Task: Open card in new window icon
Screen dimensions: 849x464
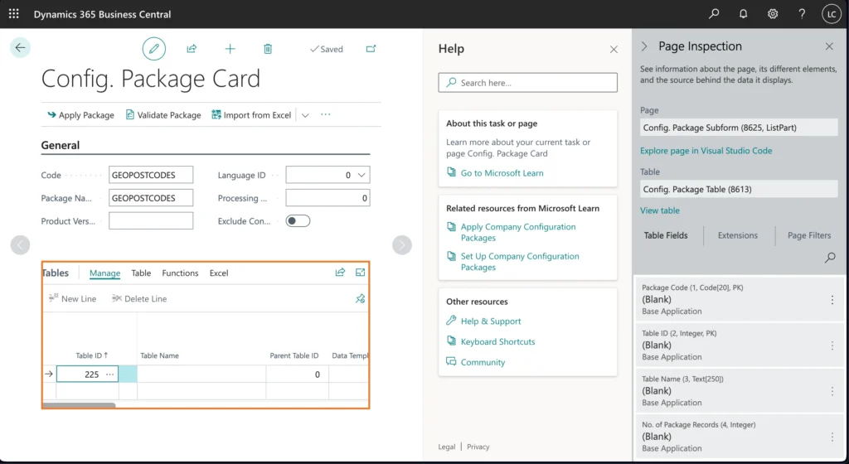Action: coord(371,49)
